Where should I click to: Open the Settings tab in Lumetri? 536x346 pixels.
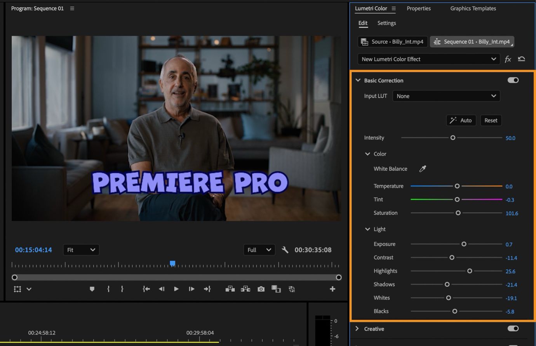[386, 23]
